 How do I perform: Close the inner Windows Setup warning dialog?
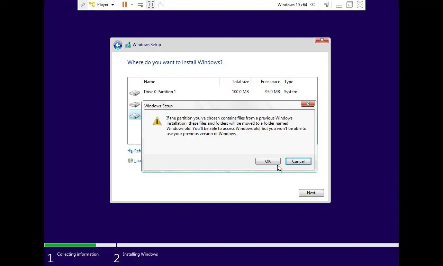[308, 104]
